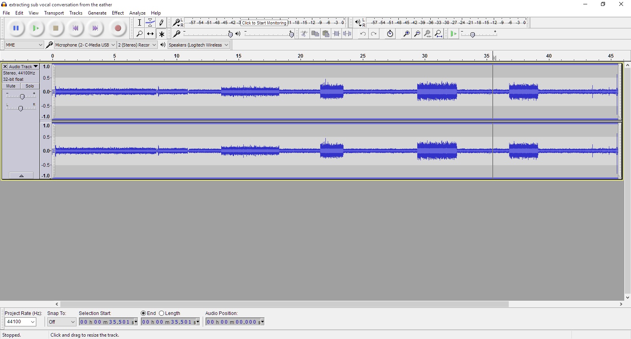Viewport: 631px width, 339px height.
Task: Open the Effect menu
Action: pyautogui.click(x=118, y=13)
